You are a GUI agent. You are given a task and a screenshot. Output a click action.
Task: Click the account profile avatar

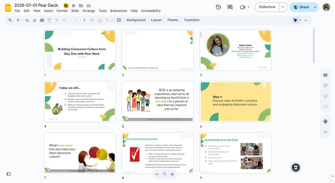[x=326, y=7]
